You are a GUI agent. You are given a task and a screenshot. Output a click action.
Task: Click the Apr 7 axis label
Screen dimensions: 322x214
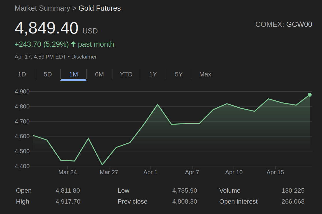[192, 172]
